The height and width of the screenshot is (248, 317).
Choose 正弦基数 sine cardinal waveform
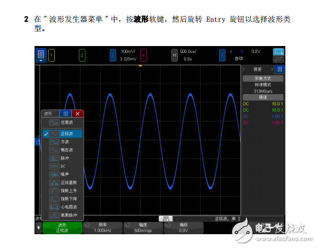click(x=63, y=182)
